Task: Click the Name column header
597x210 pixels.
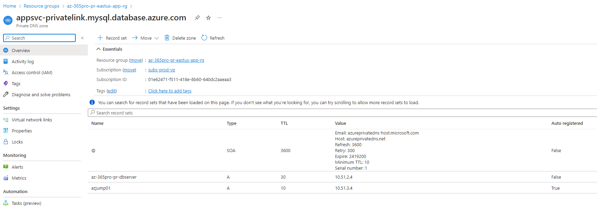Action: pyautogui.click(x=97, y=123)
